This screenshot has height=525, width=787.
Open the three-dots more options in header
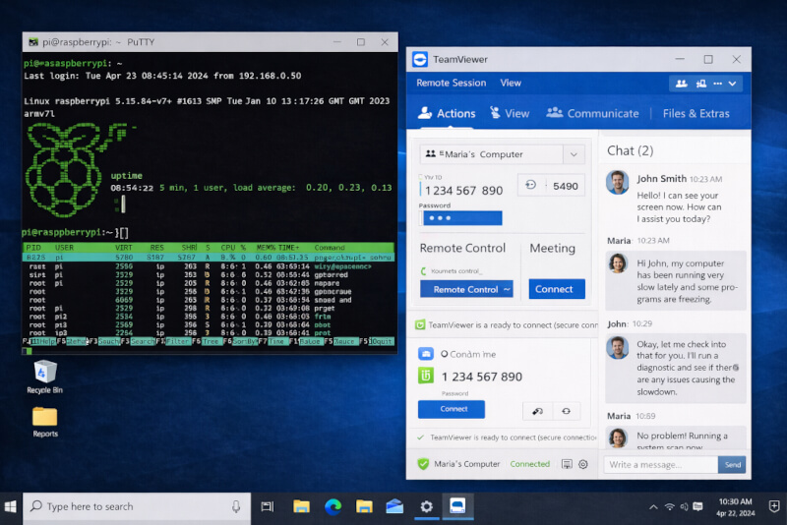click(718, 84)
